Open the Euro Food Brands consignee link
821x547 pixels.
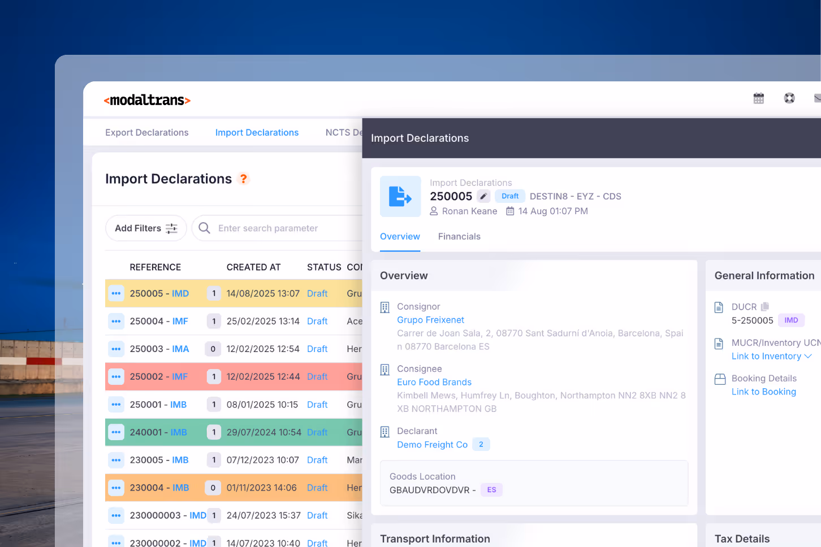coord(434,382)
